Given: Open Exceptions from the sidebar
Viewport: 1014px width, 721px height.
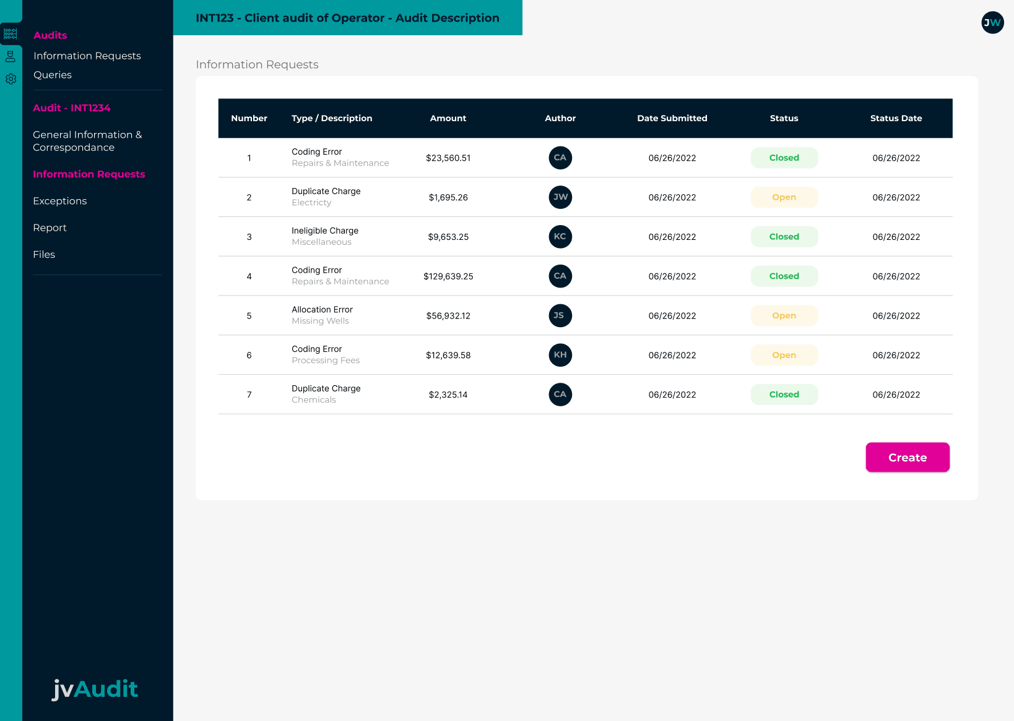Looking at the screenshot, I should pyautogui.click(x=60, y=201).
